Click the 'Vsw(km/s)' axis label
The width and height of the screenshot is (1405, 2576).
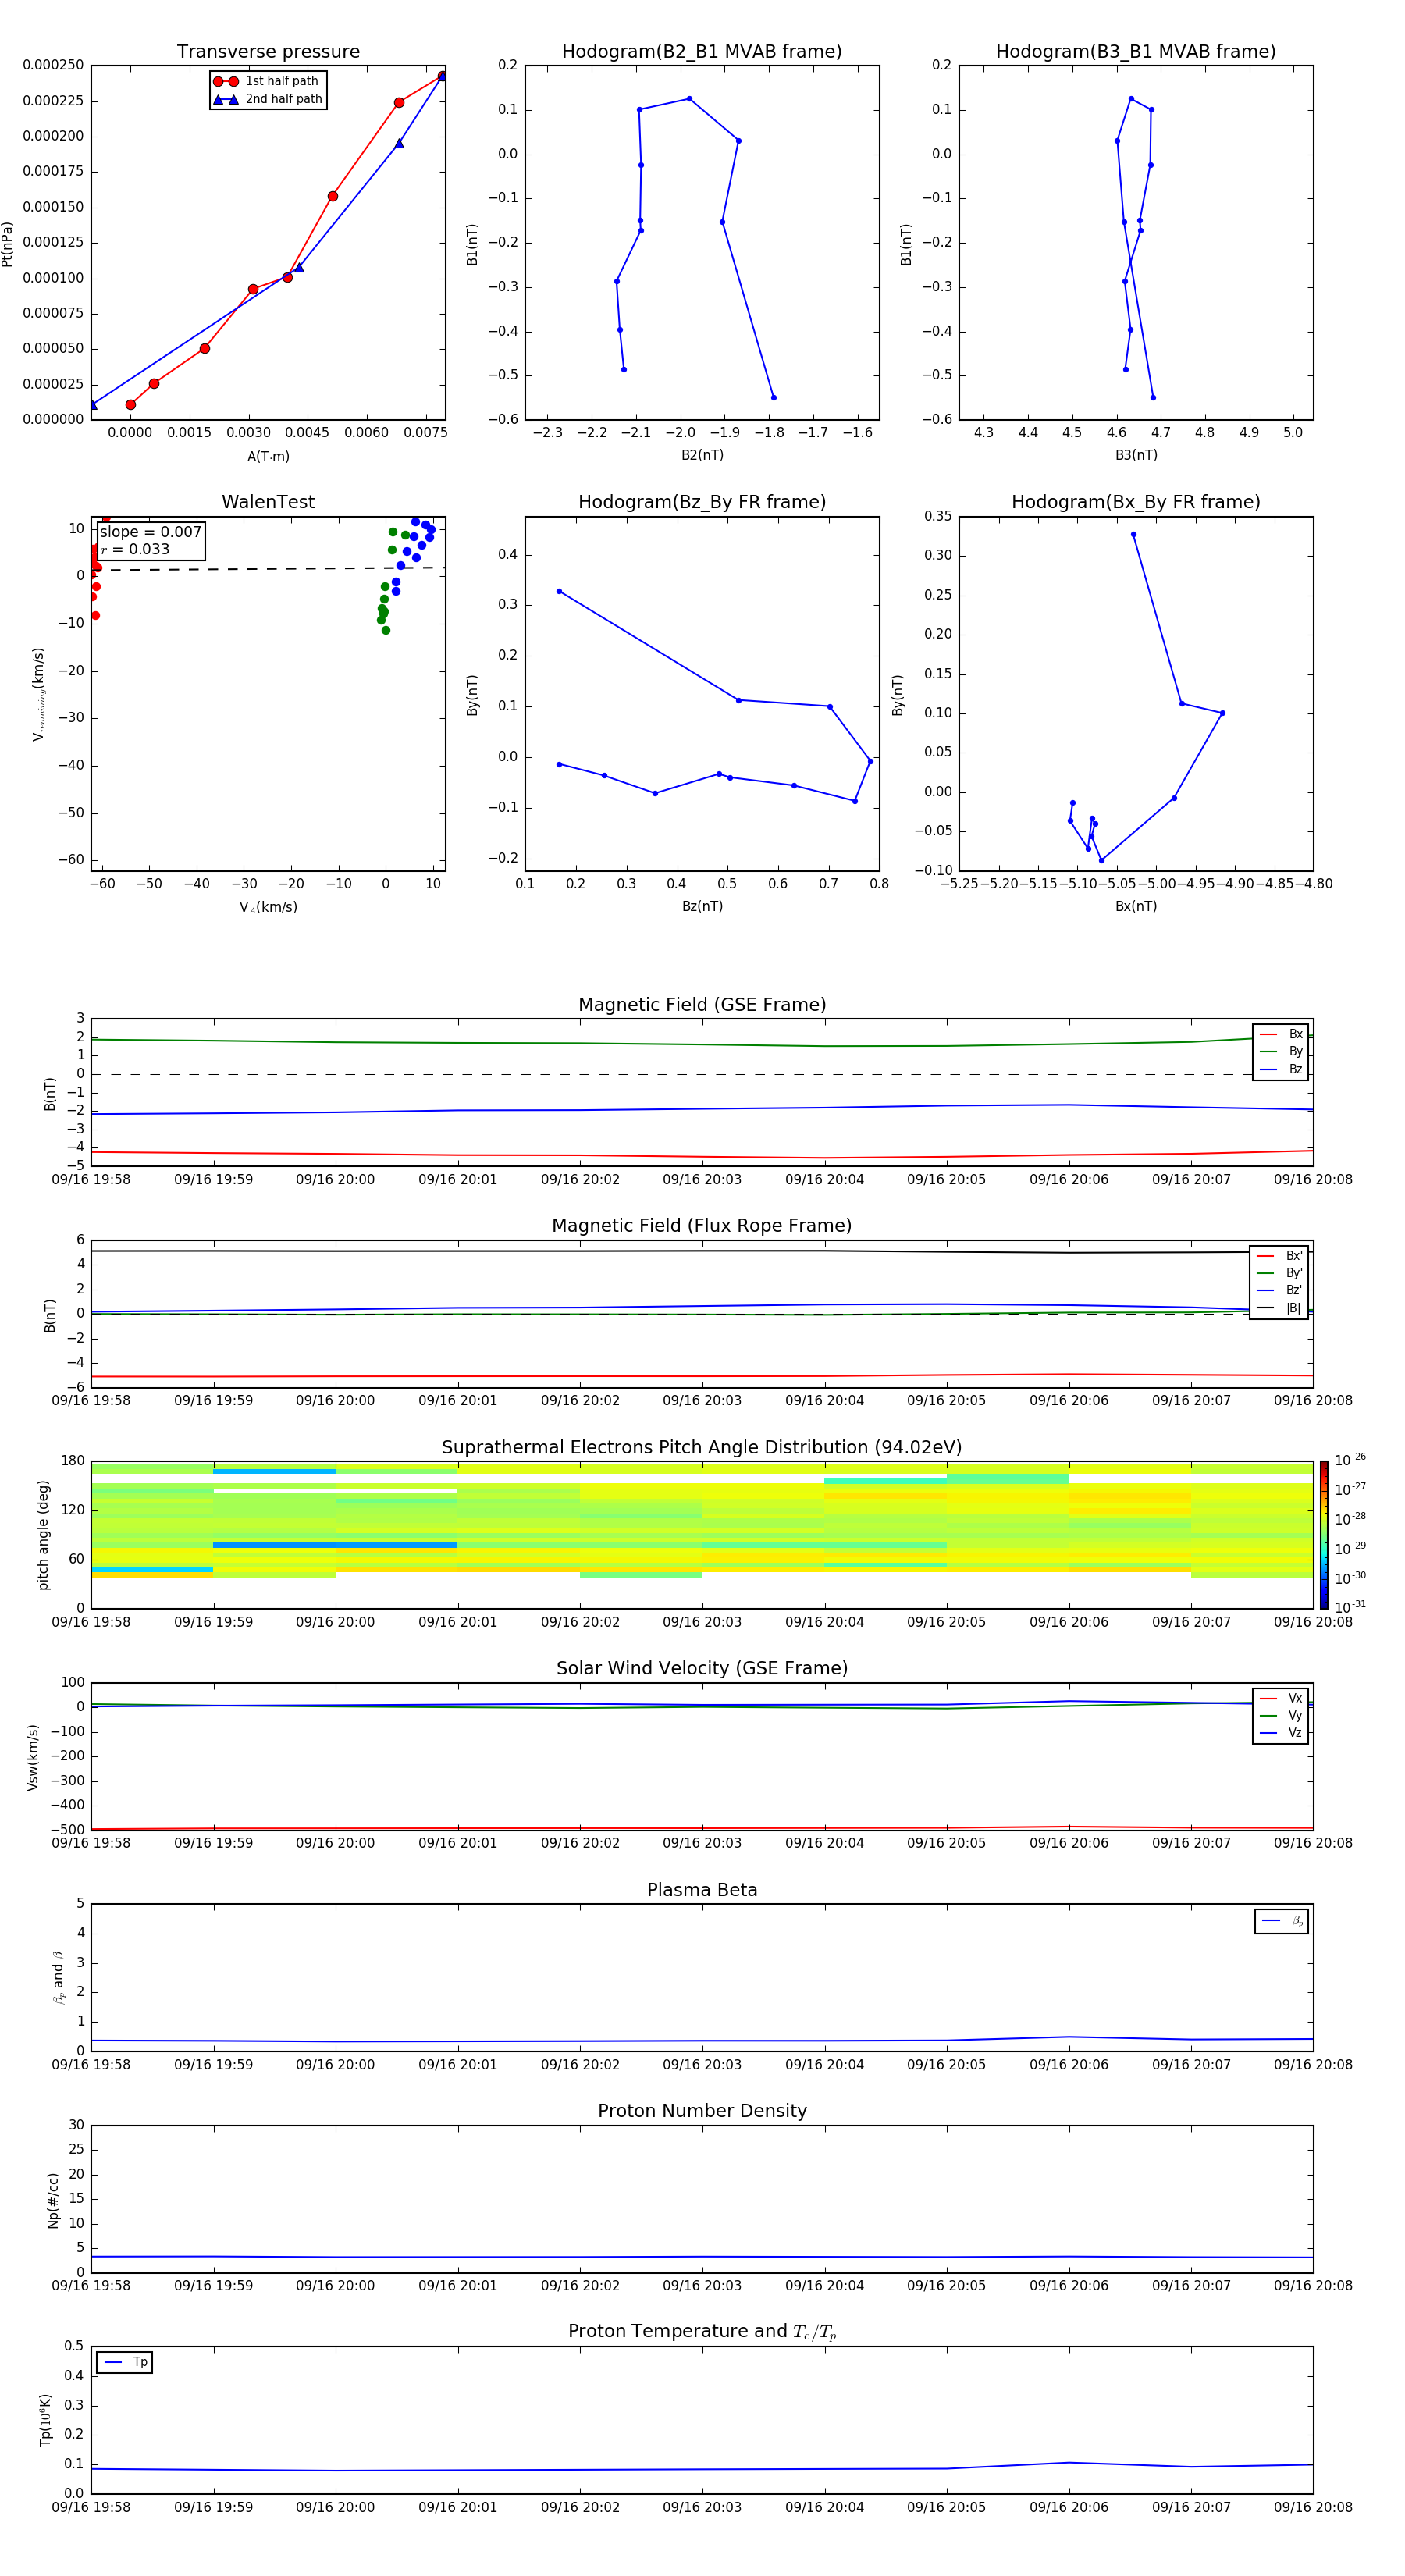click(x=33, y=1757)
